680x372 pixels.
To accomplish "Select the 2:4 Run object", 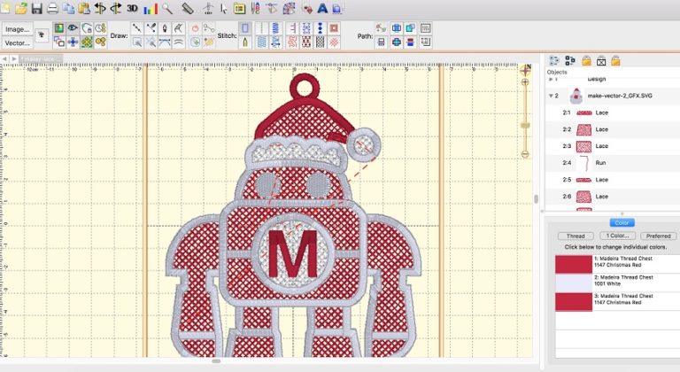I will tap(601, 163).
